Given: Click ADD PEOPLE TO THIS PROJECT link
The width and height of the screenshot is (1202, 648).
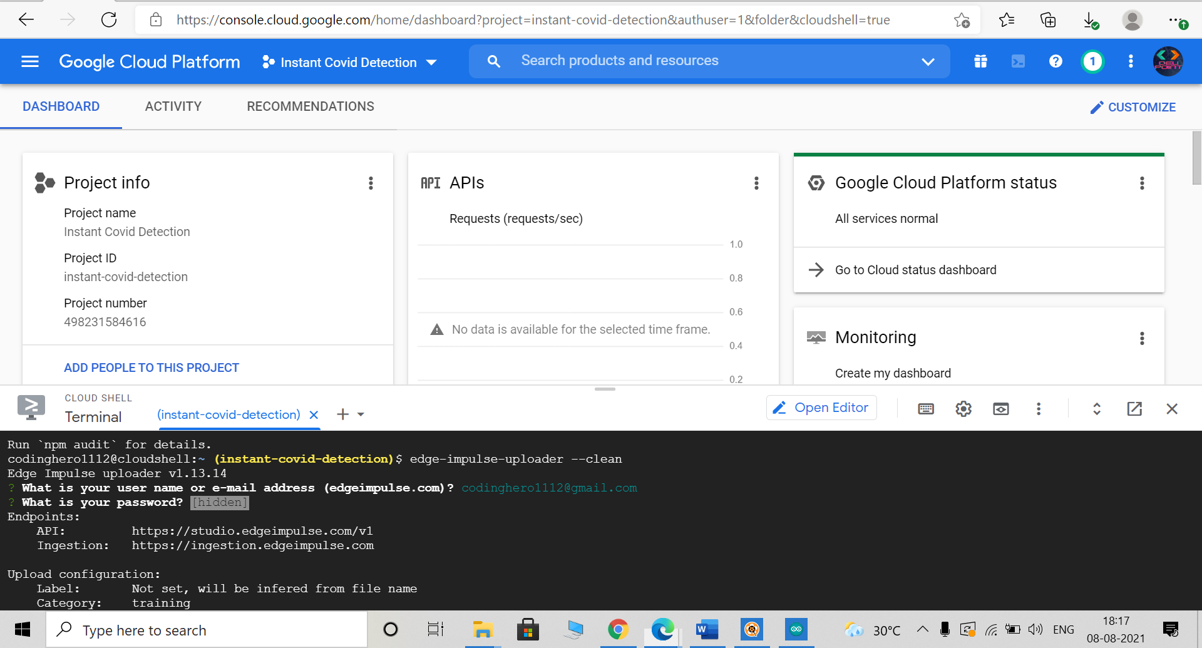Looking at the screenshot, I should tap(152, 368).
